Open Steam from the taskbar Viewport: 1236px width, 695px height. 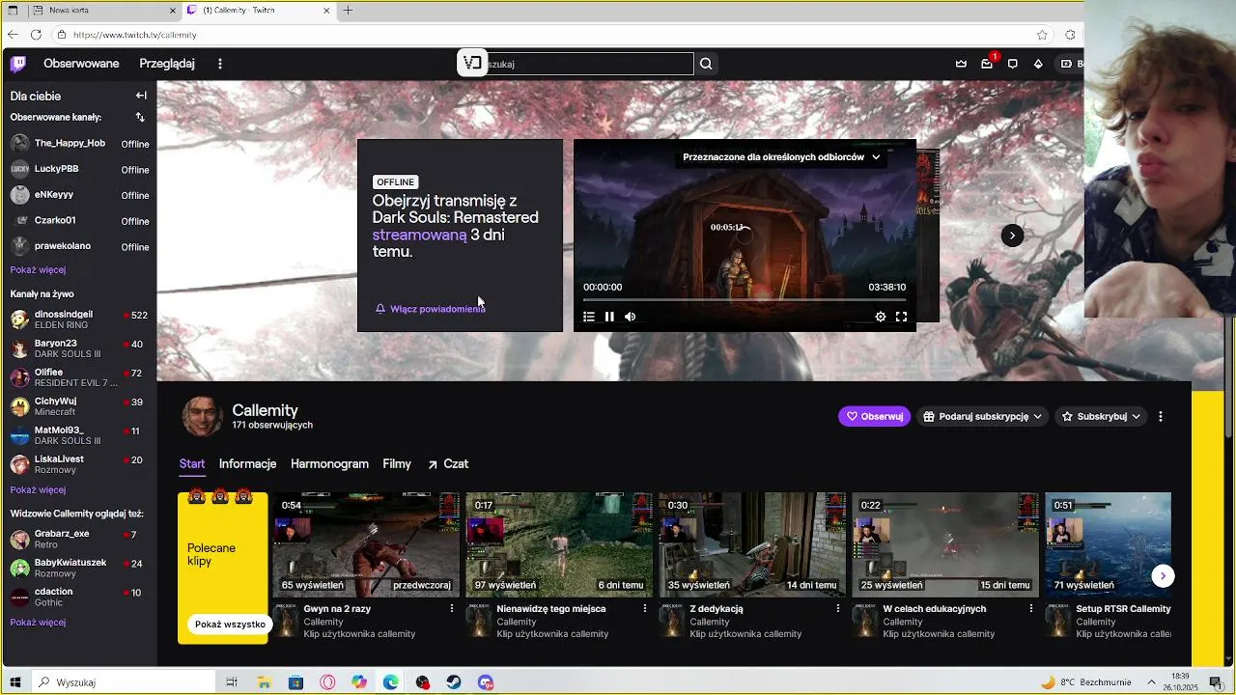click(x=454, y=682)
